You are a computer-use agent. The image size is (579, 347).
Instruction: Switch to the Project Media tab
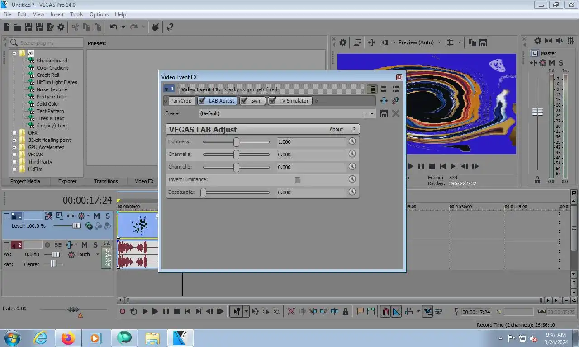(x=25, y=181)
